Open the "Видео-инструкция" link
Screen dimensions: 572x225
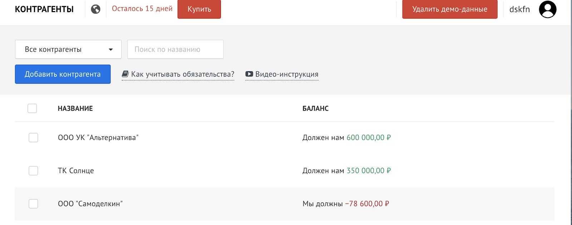[287, 74]
